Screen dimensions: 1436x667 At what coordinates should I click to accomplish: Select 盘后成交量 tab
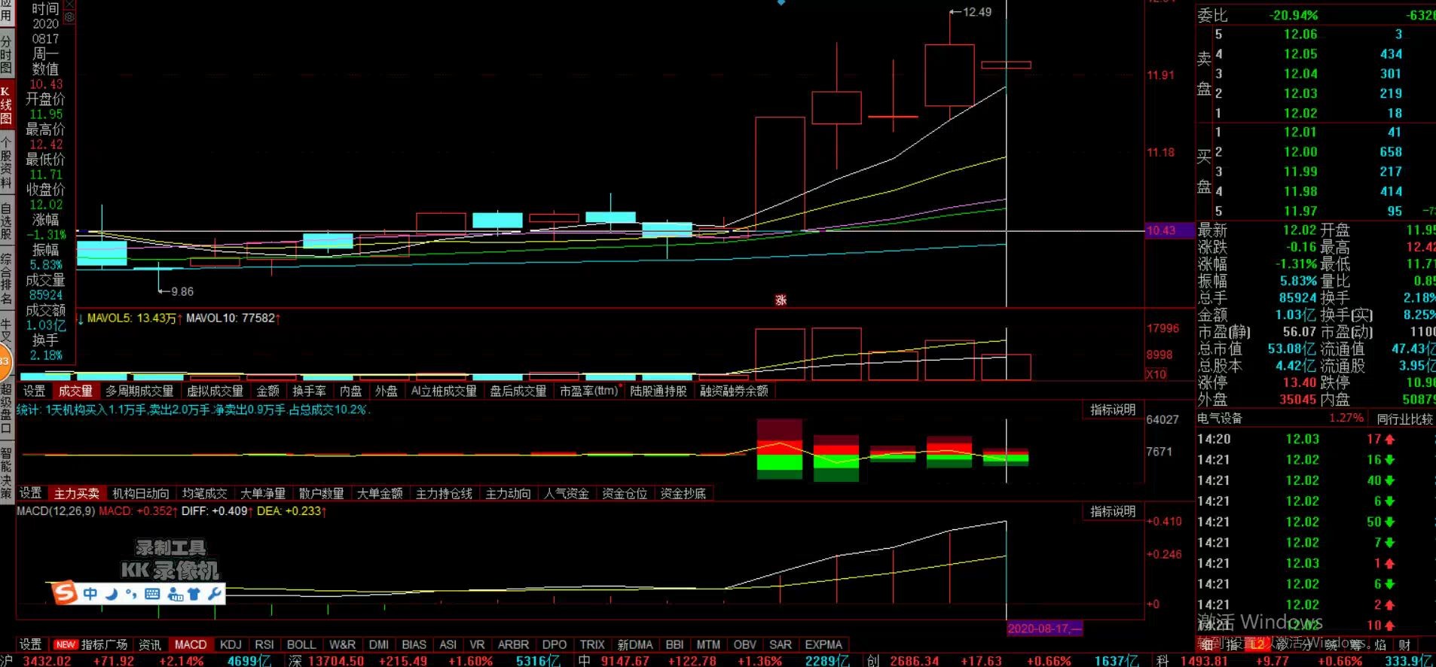pyautogui.click(x=518, y=391)
